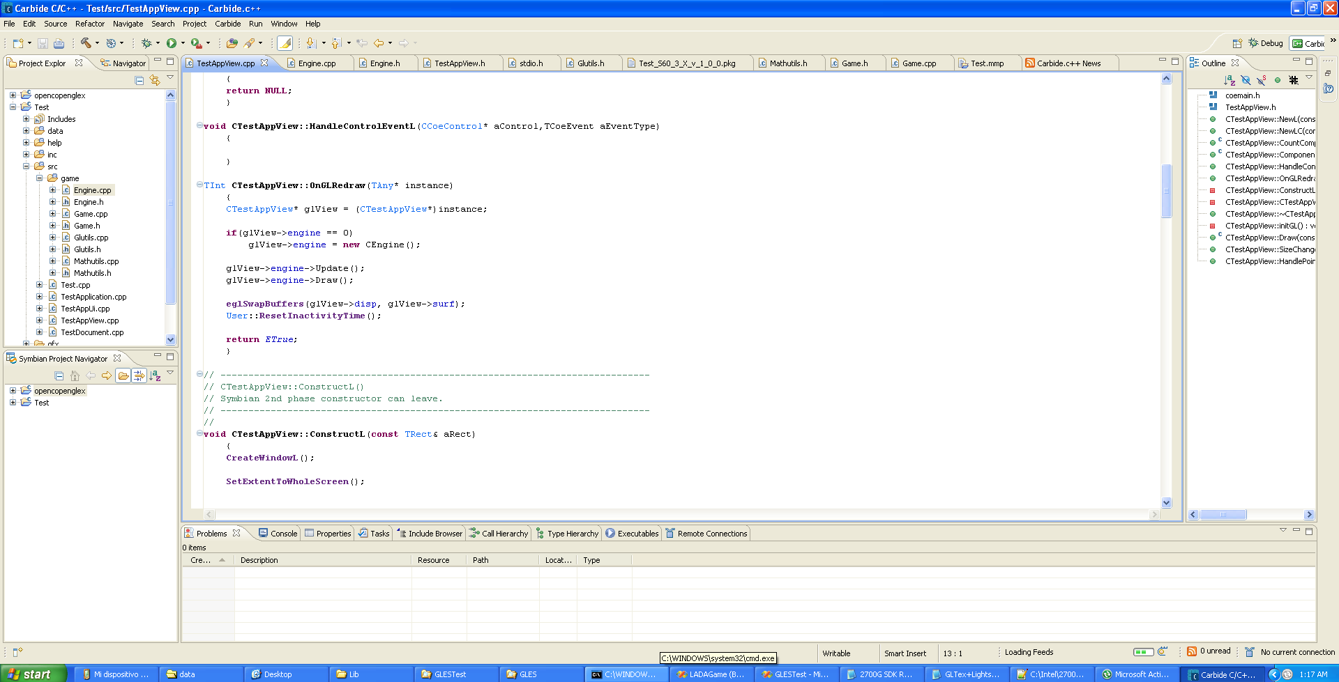Viewport: 1339px width, 682px height.
Task: Collapse the src folder in Project Explorer
Action: pos(27,166)
